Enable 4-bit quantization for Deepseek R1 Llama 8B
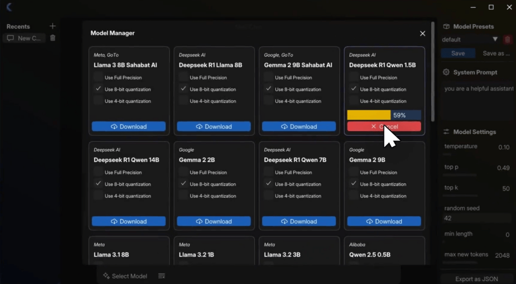This screenshot has height=284, width=516. [183, 101]
